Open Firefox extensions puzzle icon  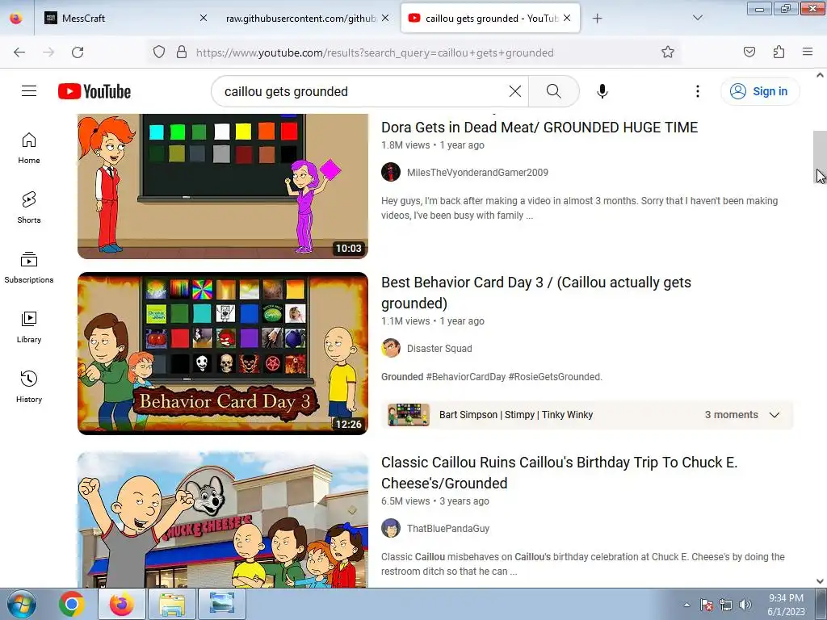(x=779, y=52)
